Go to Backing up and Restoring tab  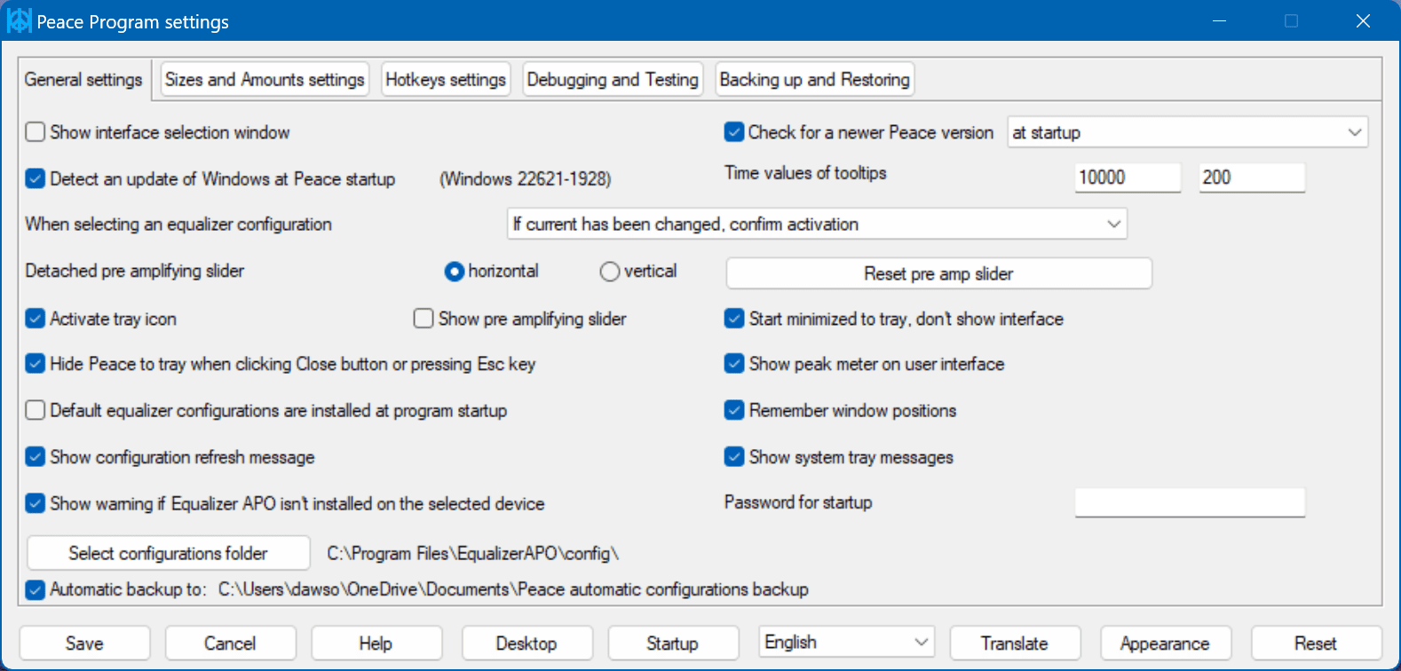click(x=814, y=80)
